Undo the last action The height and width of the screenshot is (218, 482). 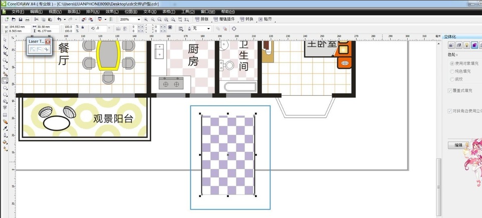point(59,20)
